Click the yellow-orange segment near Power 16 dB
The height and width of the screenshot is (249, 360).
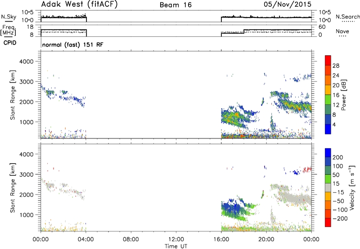point(328,89)
